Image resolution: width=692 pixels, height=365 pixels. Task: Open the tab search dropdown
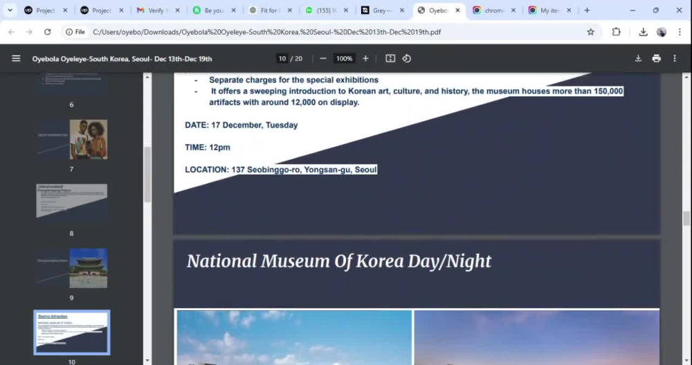(x=10, y=10)
